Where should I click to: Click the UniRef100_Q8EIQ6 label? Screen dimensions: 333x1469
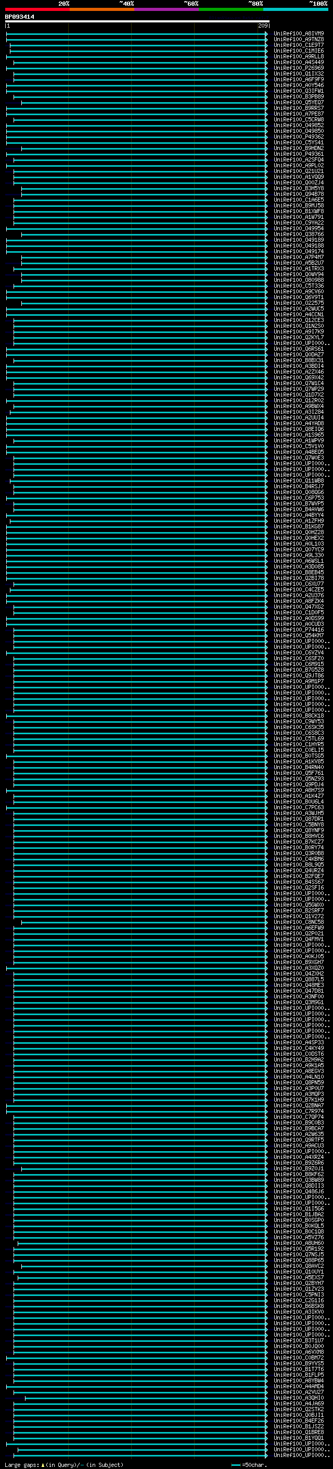pyautogui.click(x=299, y=429)
